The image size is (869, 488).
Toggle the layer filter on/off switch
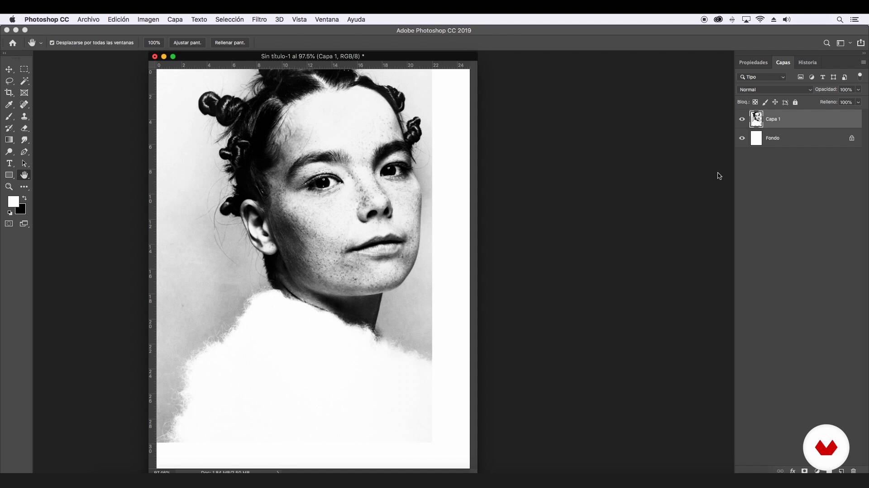[860, 76]
